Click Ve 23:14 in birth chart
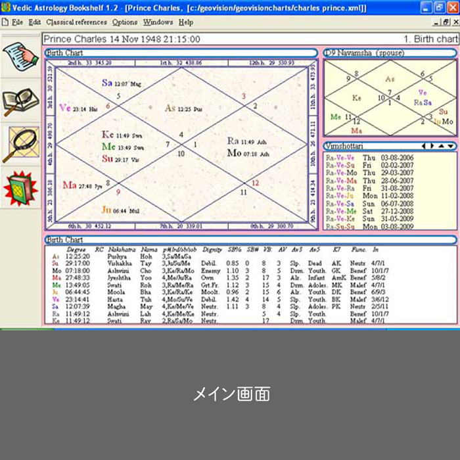This screenshot has height=460, width=460. click(x=78, y=108)
